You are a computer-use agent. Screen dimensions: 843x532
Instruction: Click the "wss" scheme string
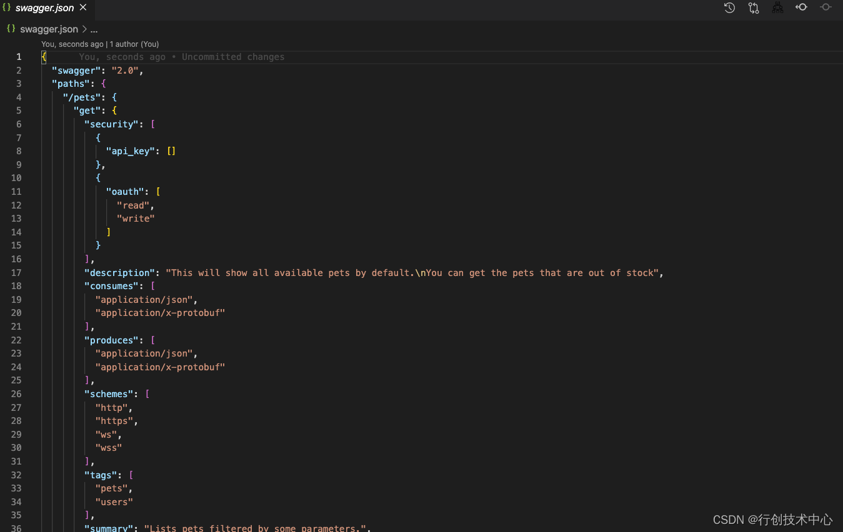(109, 448)
